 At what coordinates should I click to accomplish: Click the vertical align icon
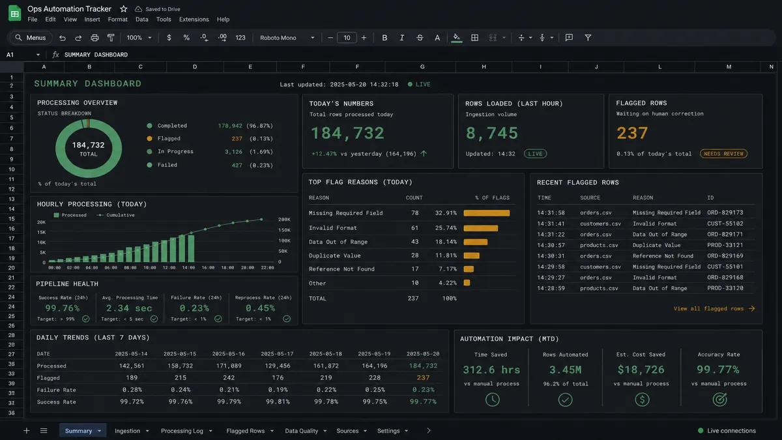pyautogui.click(x=542, y=38)
